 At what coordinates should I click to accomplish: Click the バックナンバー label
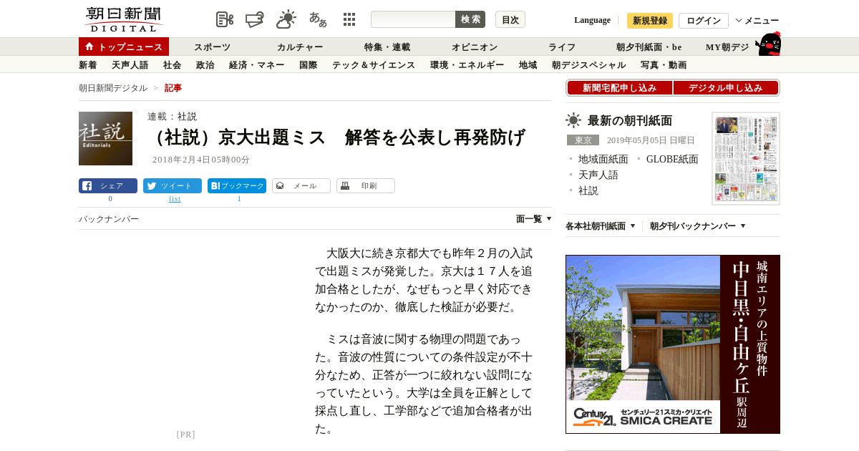point(109,219)
